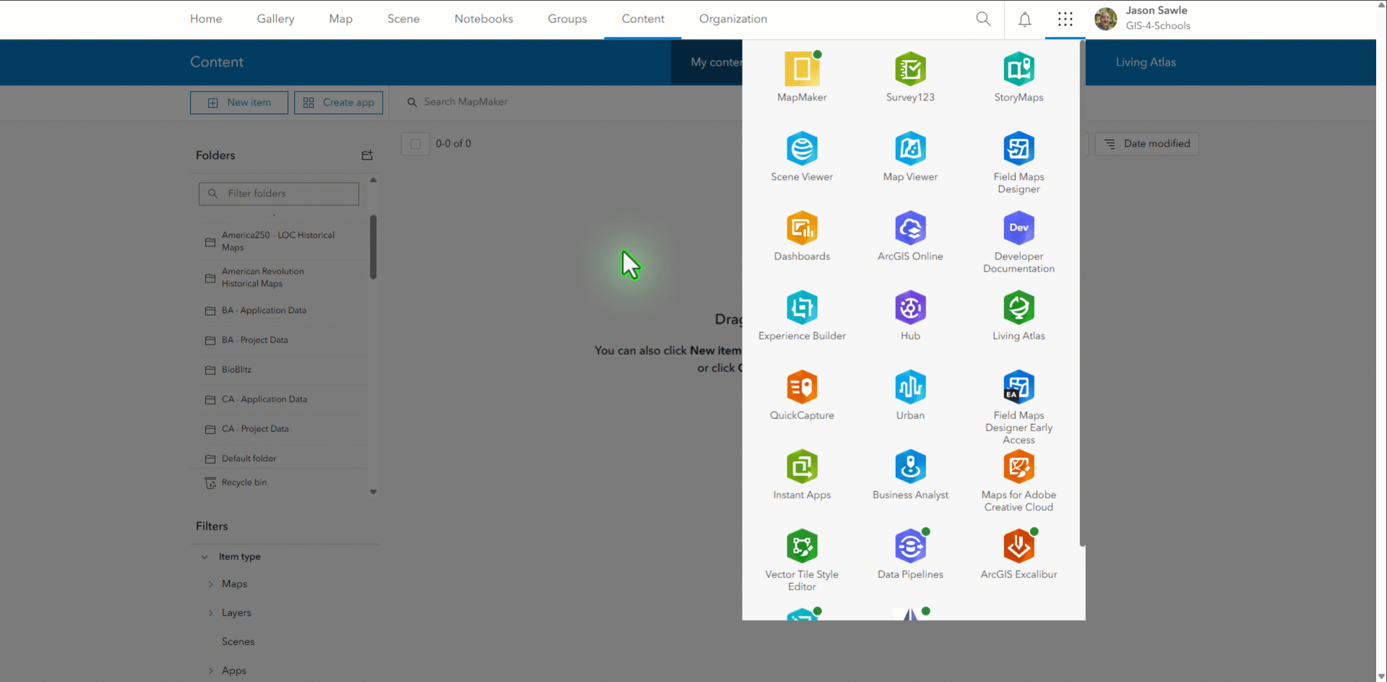1387x682 pixels.
Task: Toggle the app launcher grid icon
Action: 1065,19
